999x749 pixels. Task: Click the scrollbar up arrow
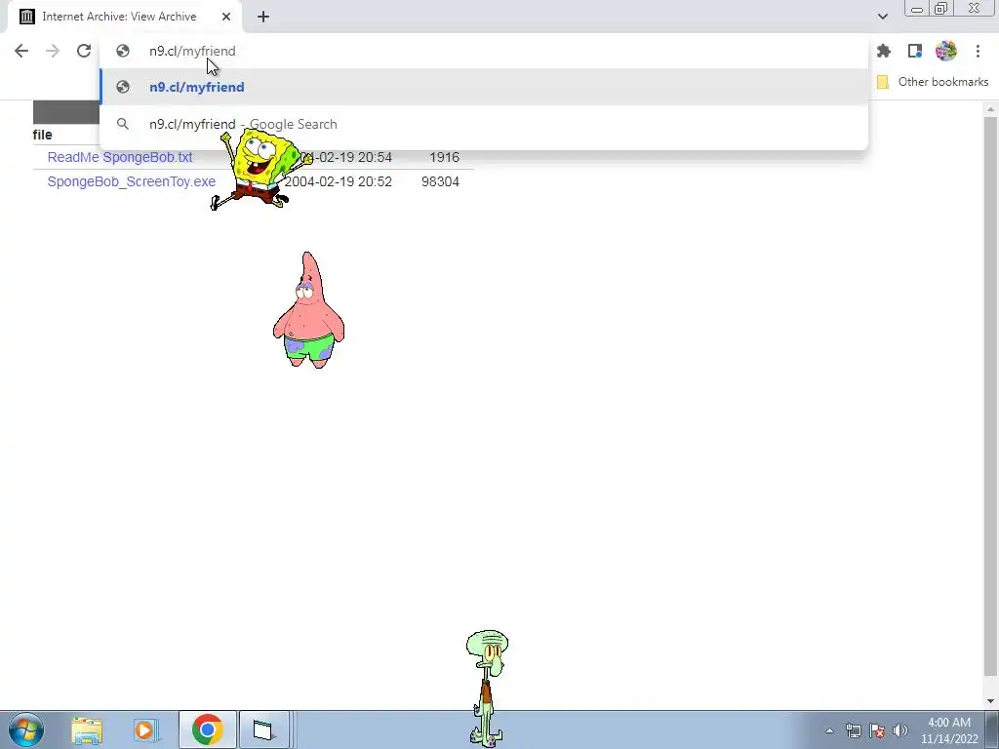pos(990,109)
